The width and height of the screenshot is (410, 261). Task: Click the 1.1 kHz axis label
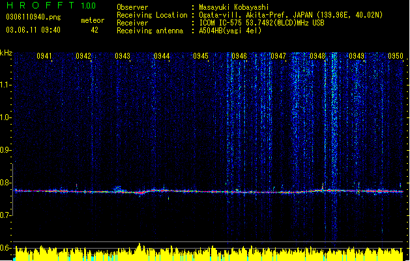5,85
